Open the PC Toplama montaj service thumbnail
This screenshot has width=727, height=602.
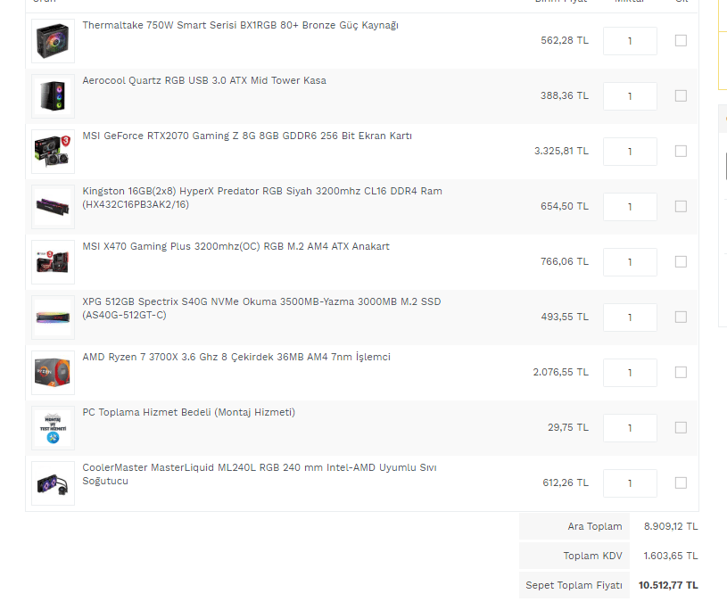coord(53,428)
